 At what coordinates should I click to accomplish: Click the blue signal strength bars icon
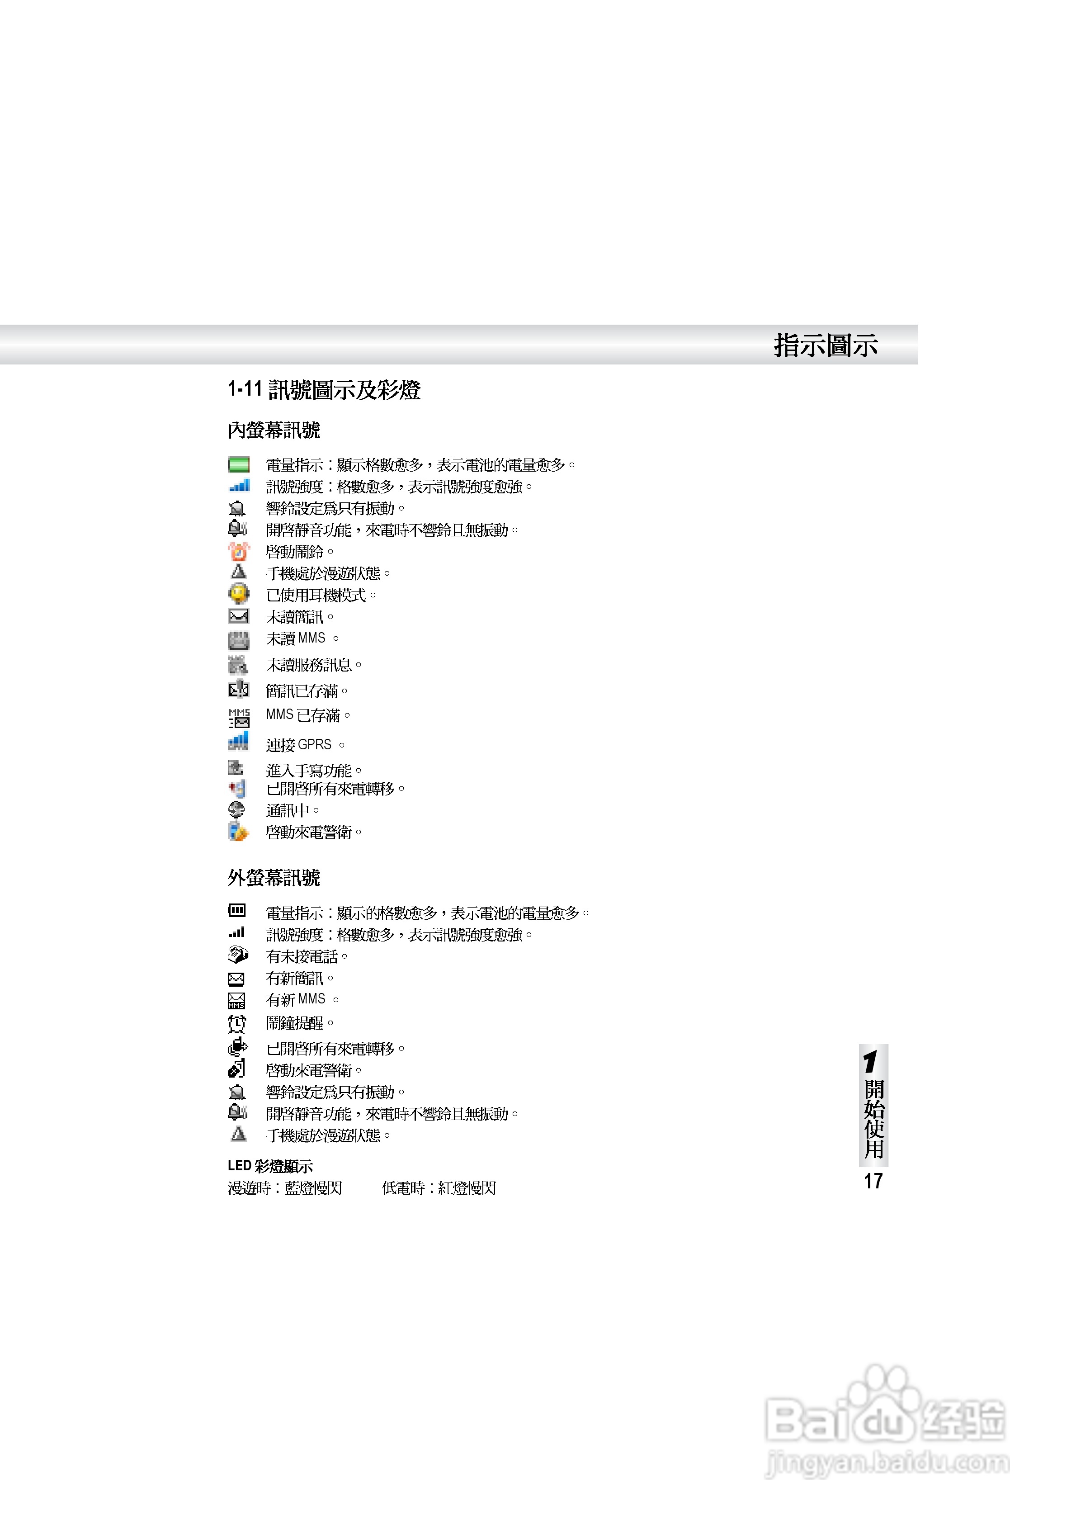[x=239, y=486]
